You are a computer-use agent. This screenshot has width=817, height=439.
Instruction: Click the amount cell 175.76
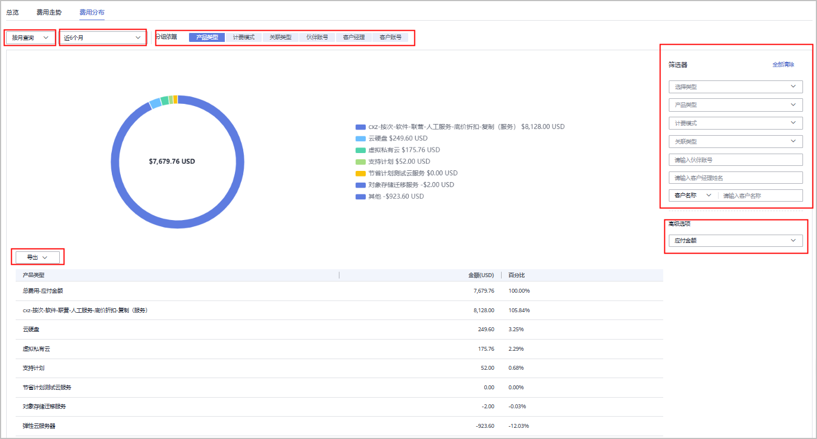tap(486, 349)
